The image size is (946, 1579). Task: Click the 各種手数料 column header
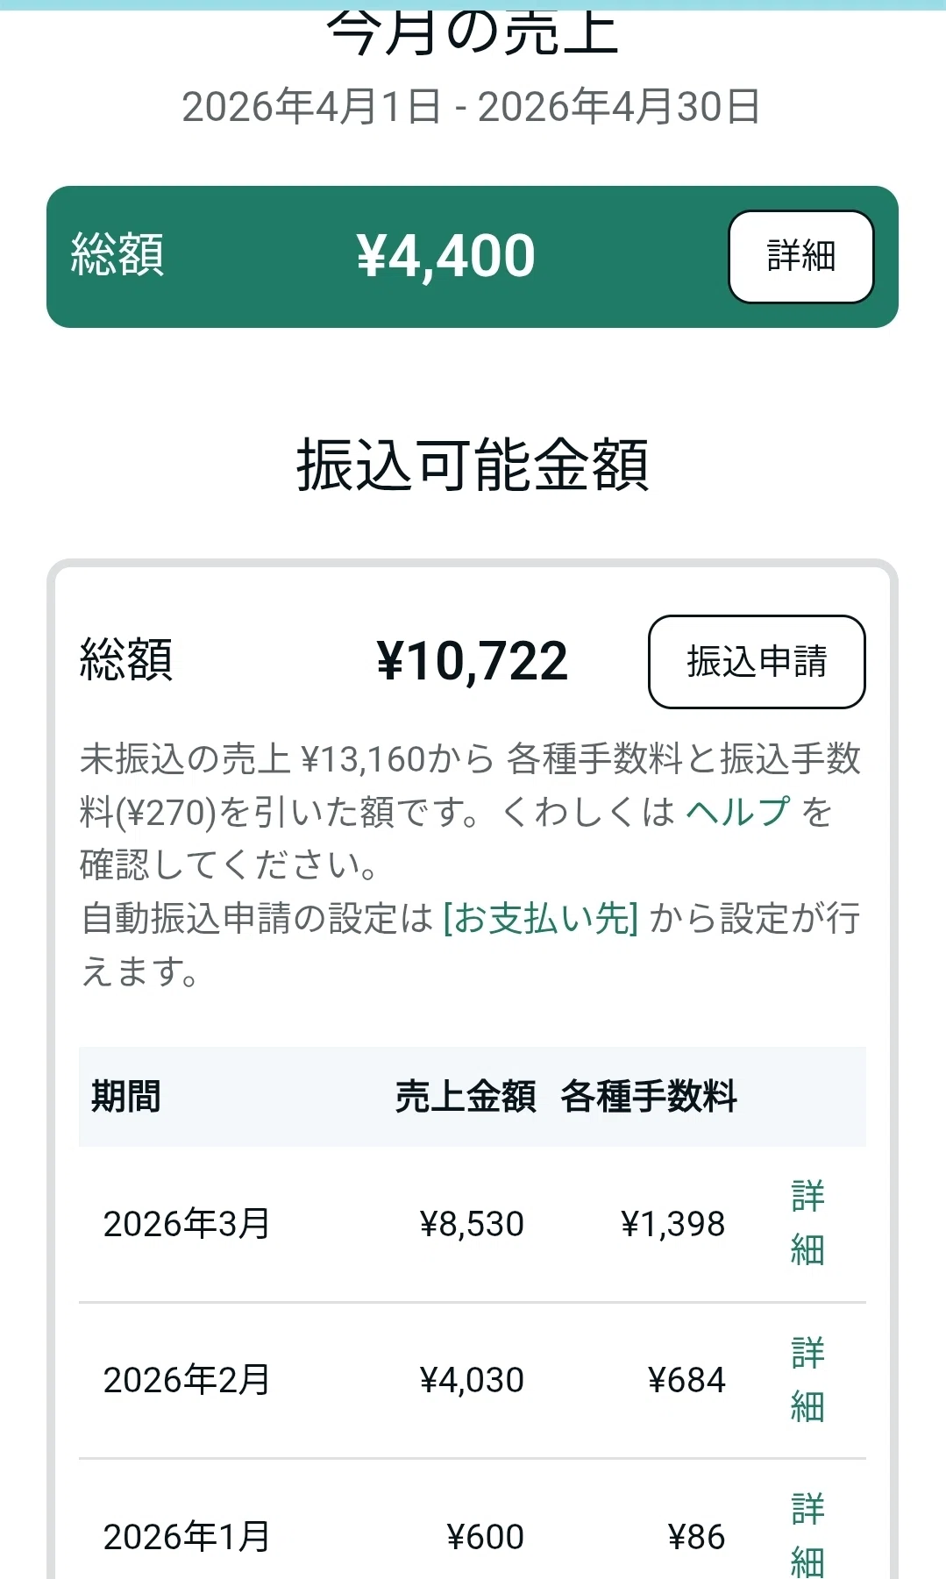pos(649,1097)
